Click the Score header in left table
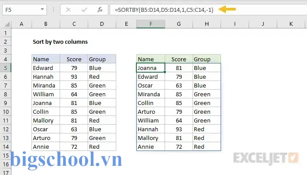The image size is (307, 175). (74, 59)
